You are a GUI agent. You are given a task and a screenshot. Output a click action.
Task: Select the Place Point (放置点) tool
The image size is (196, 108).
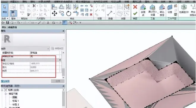143,10
